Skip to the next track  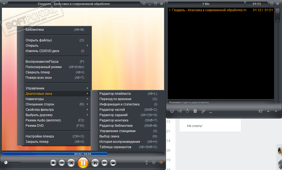pos(95,163)
